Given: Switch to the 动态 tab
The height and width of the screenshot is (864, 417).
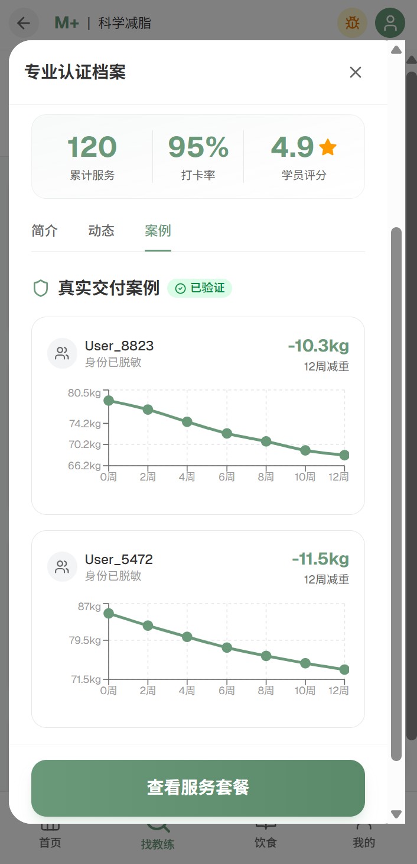Looking at the screenshot, I should pos(100,231).
